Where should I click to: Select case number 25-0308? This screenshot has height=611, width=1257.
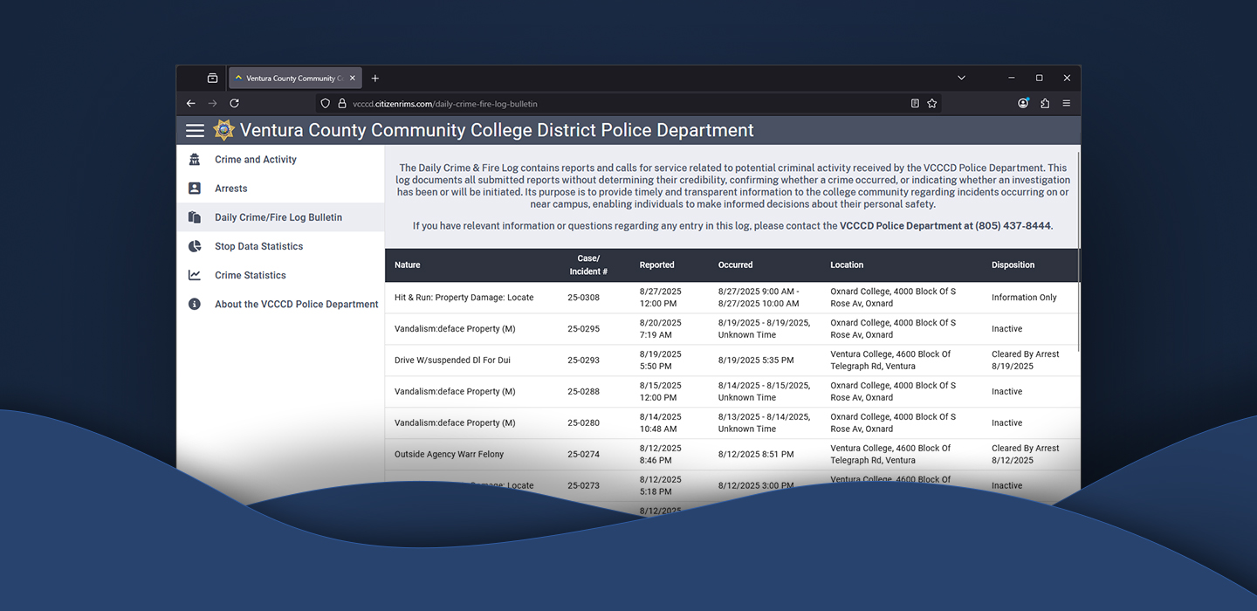583,298
